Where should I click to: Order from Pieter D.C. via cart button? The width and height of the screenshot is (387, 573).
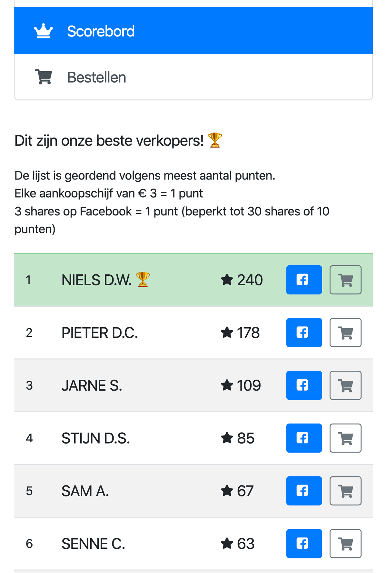(345, 333)
